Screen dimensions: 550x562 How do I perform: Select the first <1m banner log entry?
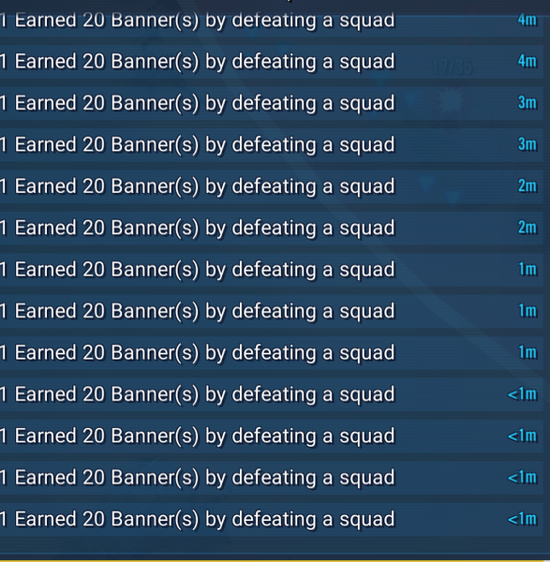pos(272,394)
